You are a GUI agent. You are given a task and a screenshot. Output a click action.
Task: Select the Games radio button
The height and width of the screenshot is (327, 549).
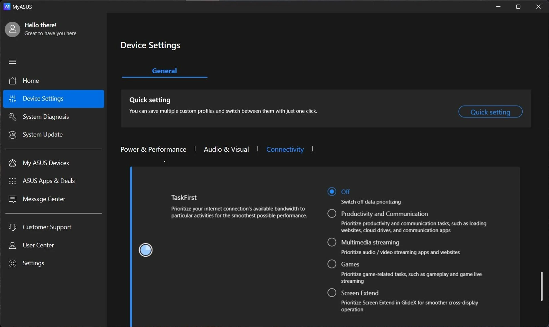pyautogui.click(x=332, y=264)
